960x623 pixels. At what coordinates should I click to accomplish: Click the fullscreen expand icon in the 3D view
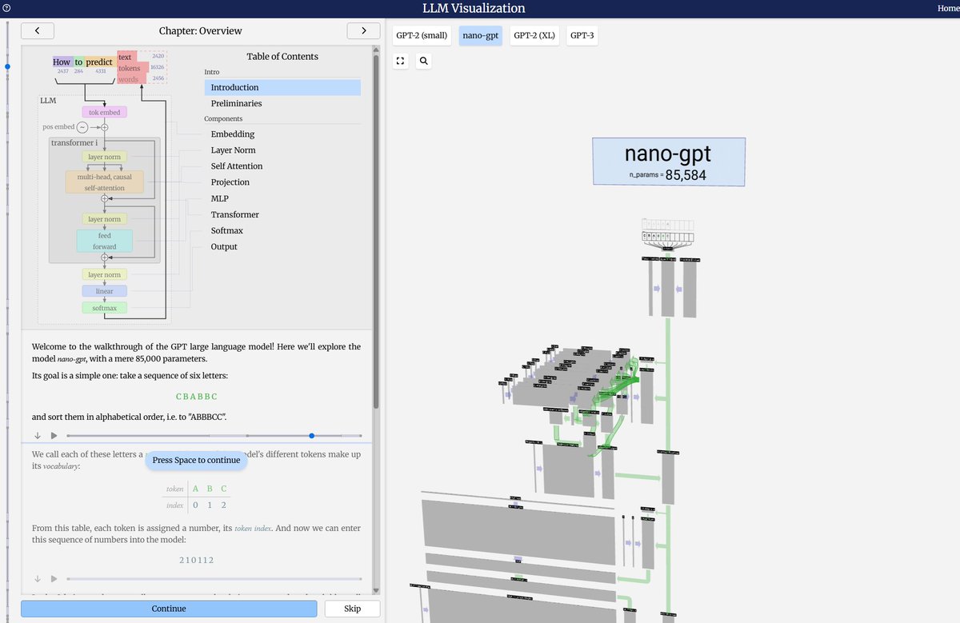[401, 61]
